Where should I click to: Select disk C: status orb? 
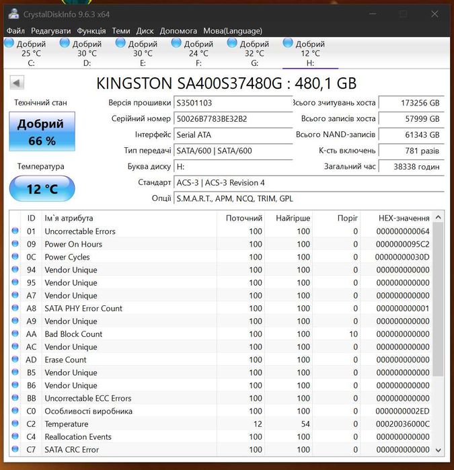9,43
